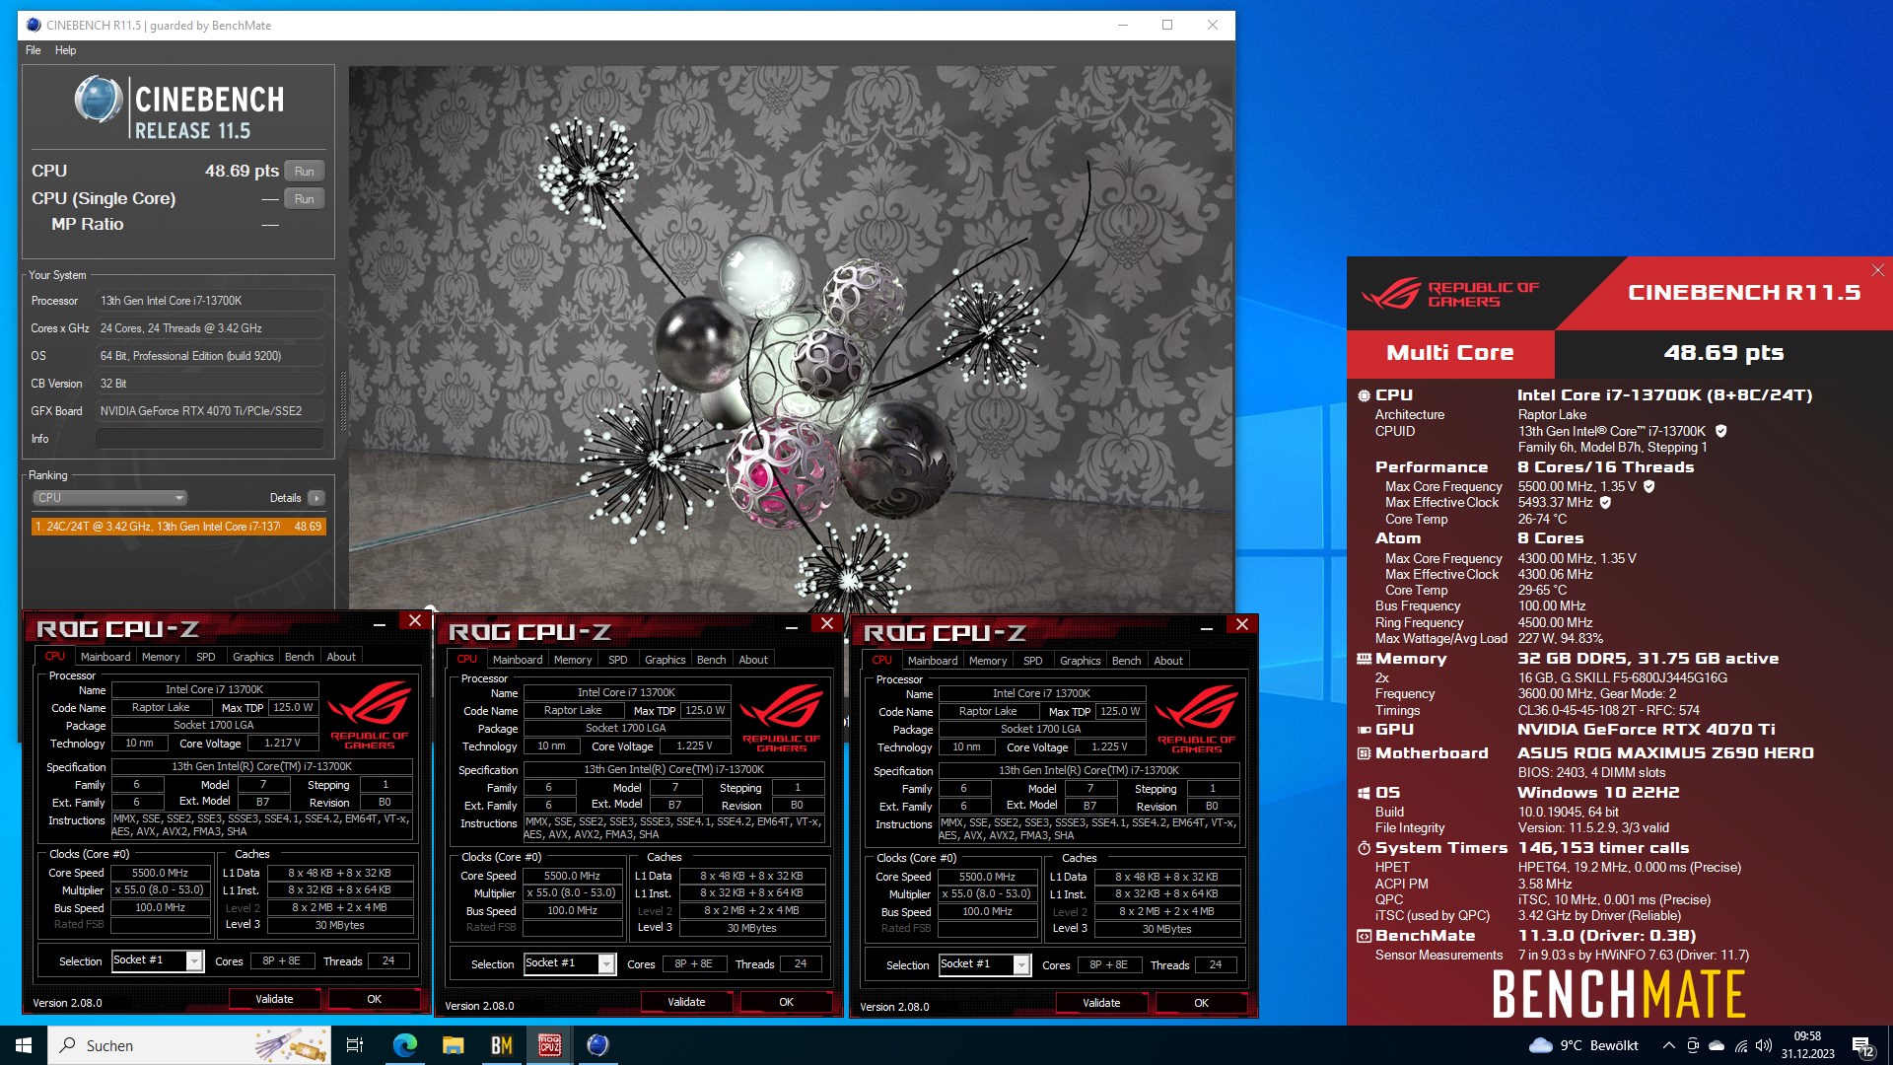This screenshot has height=1065, width=1893.
Task: Click the Processor field showing 13th Gen Intel Core i7-13700K
Action: click(x=210, y=301)
